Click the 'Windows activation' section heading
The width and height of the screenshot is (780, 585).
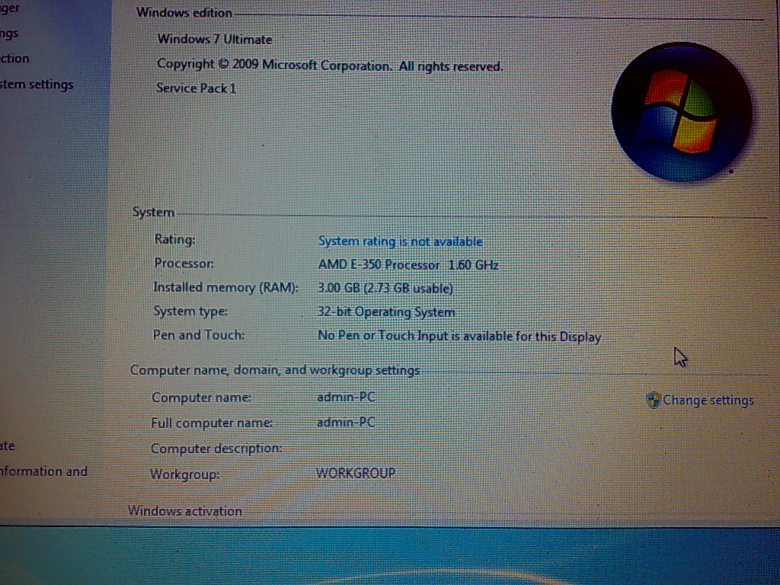click(184, 511)
